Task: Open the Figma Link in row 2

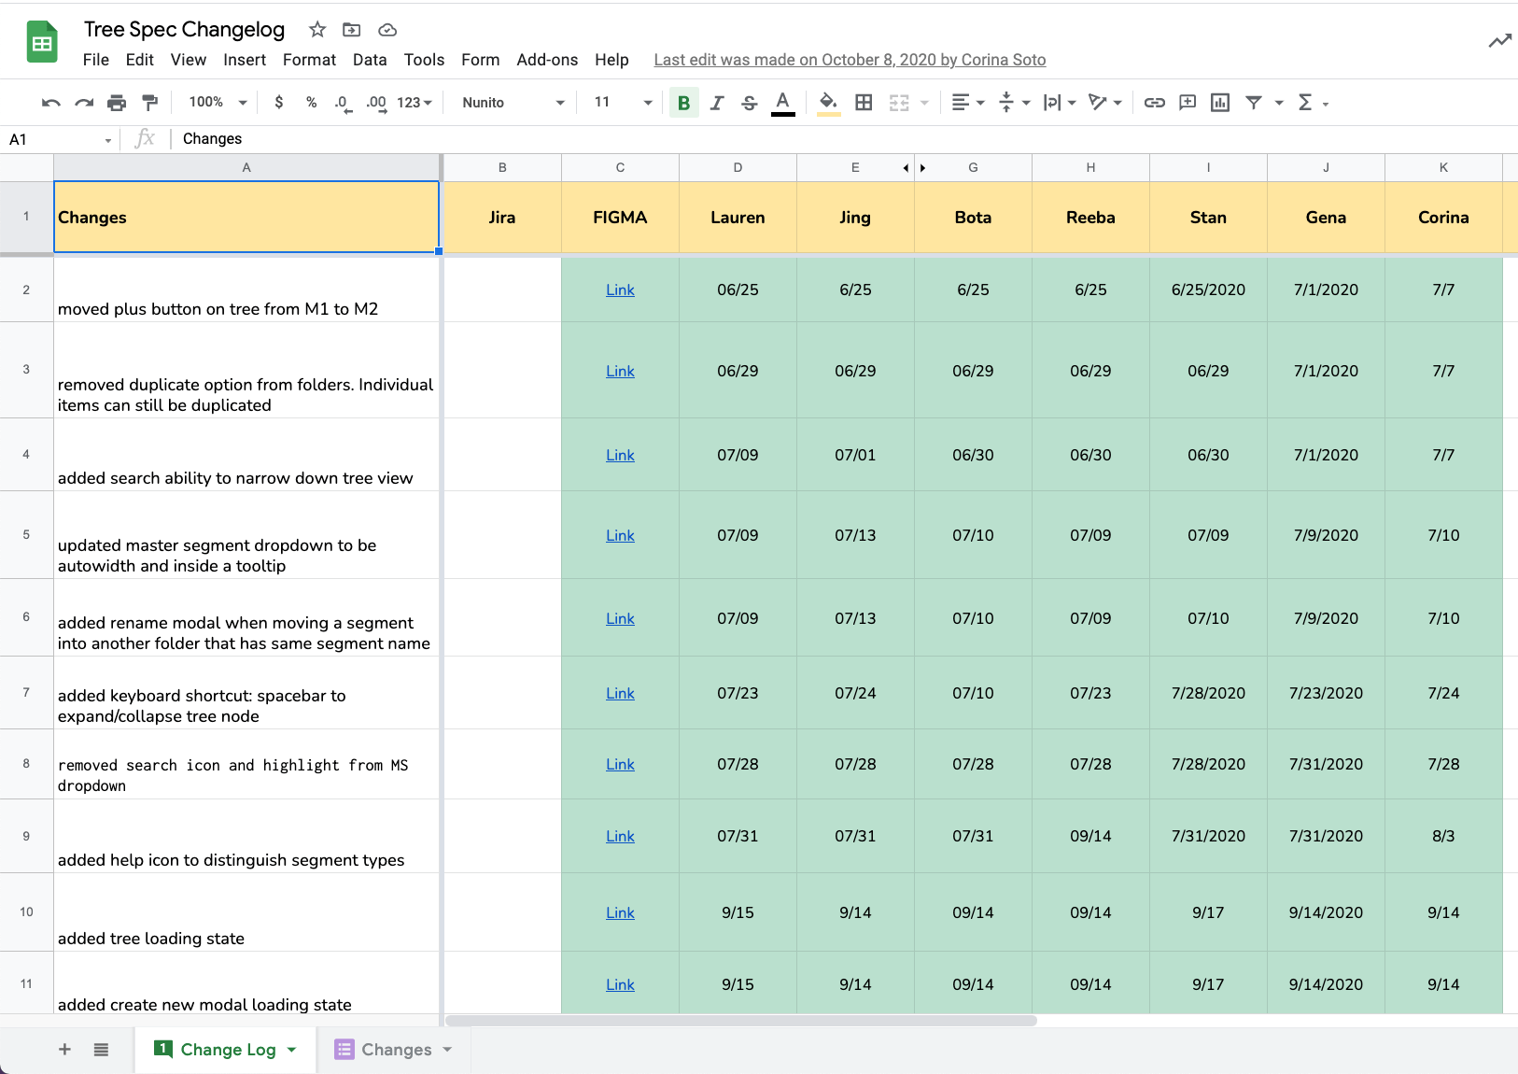Action: click(620, 290)
